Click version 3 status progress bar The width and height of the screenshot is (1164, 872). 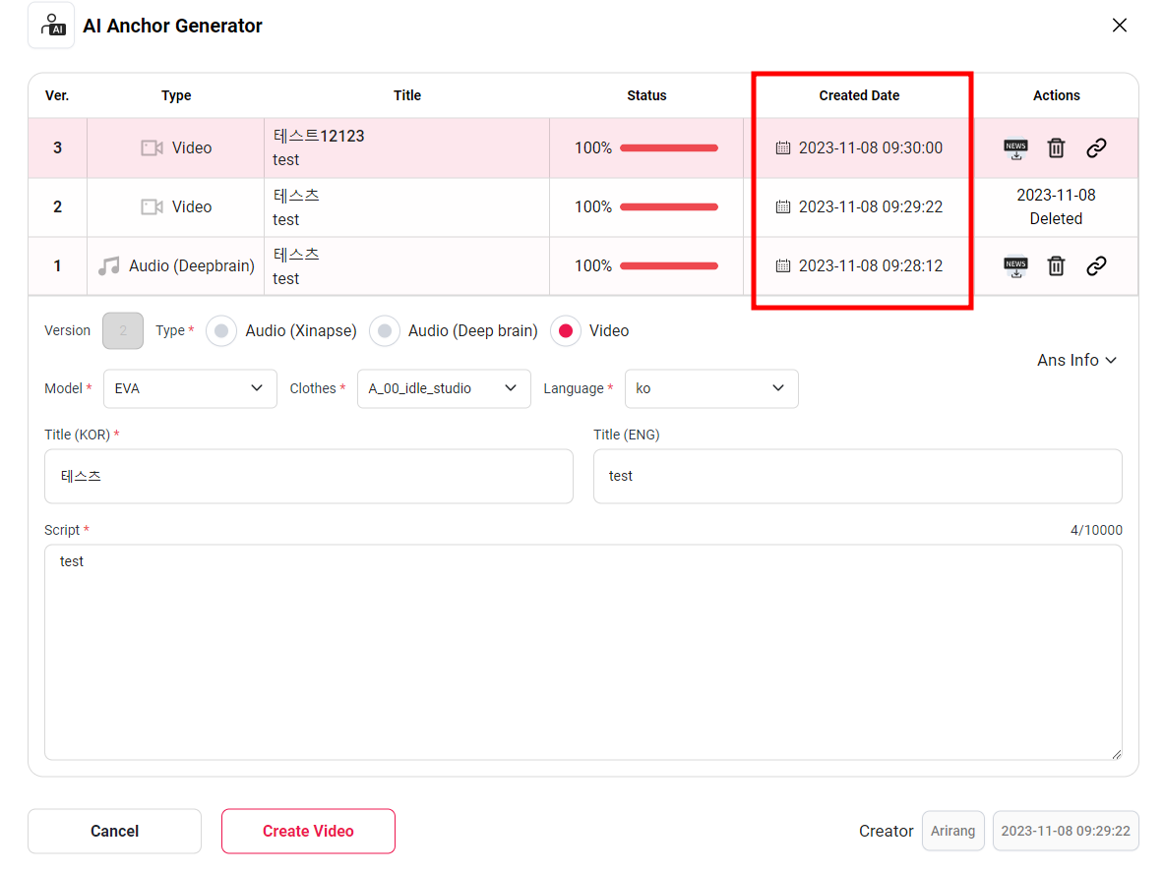[668, 148]
